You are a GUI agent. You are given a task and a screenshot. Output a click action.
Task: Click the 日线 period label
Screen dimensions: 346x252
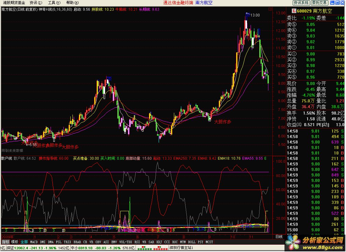point(279,236)
